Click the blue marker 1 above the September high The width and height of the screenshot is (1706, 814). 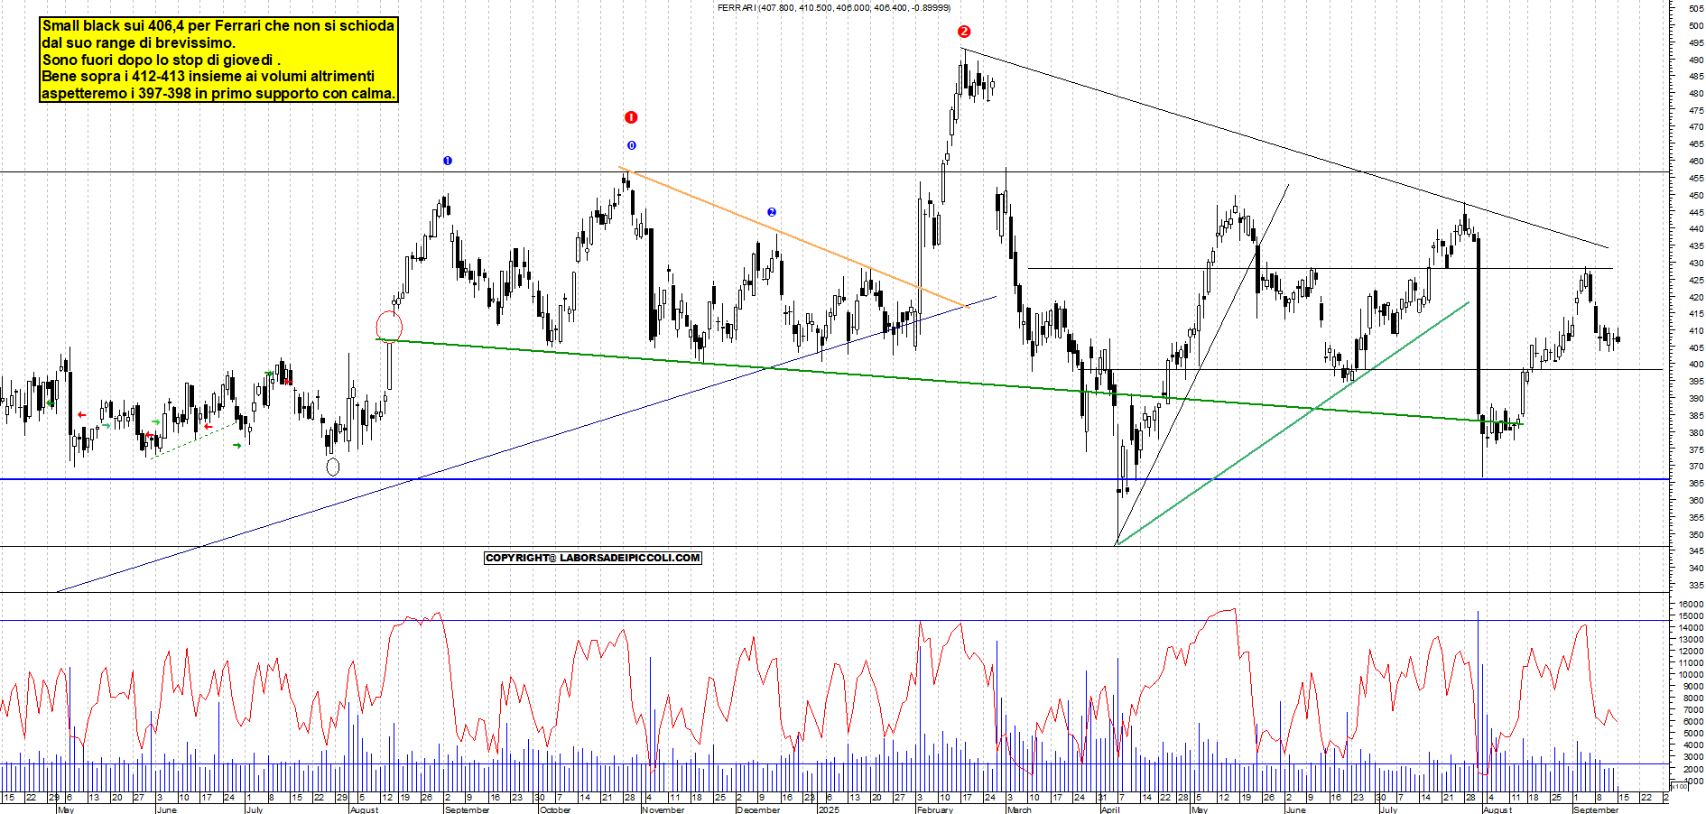(448, 161)
